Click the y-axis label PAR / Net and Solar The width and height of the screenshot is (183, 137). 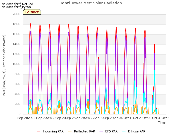[x=4, y=65]
